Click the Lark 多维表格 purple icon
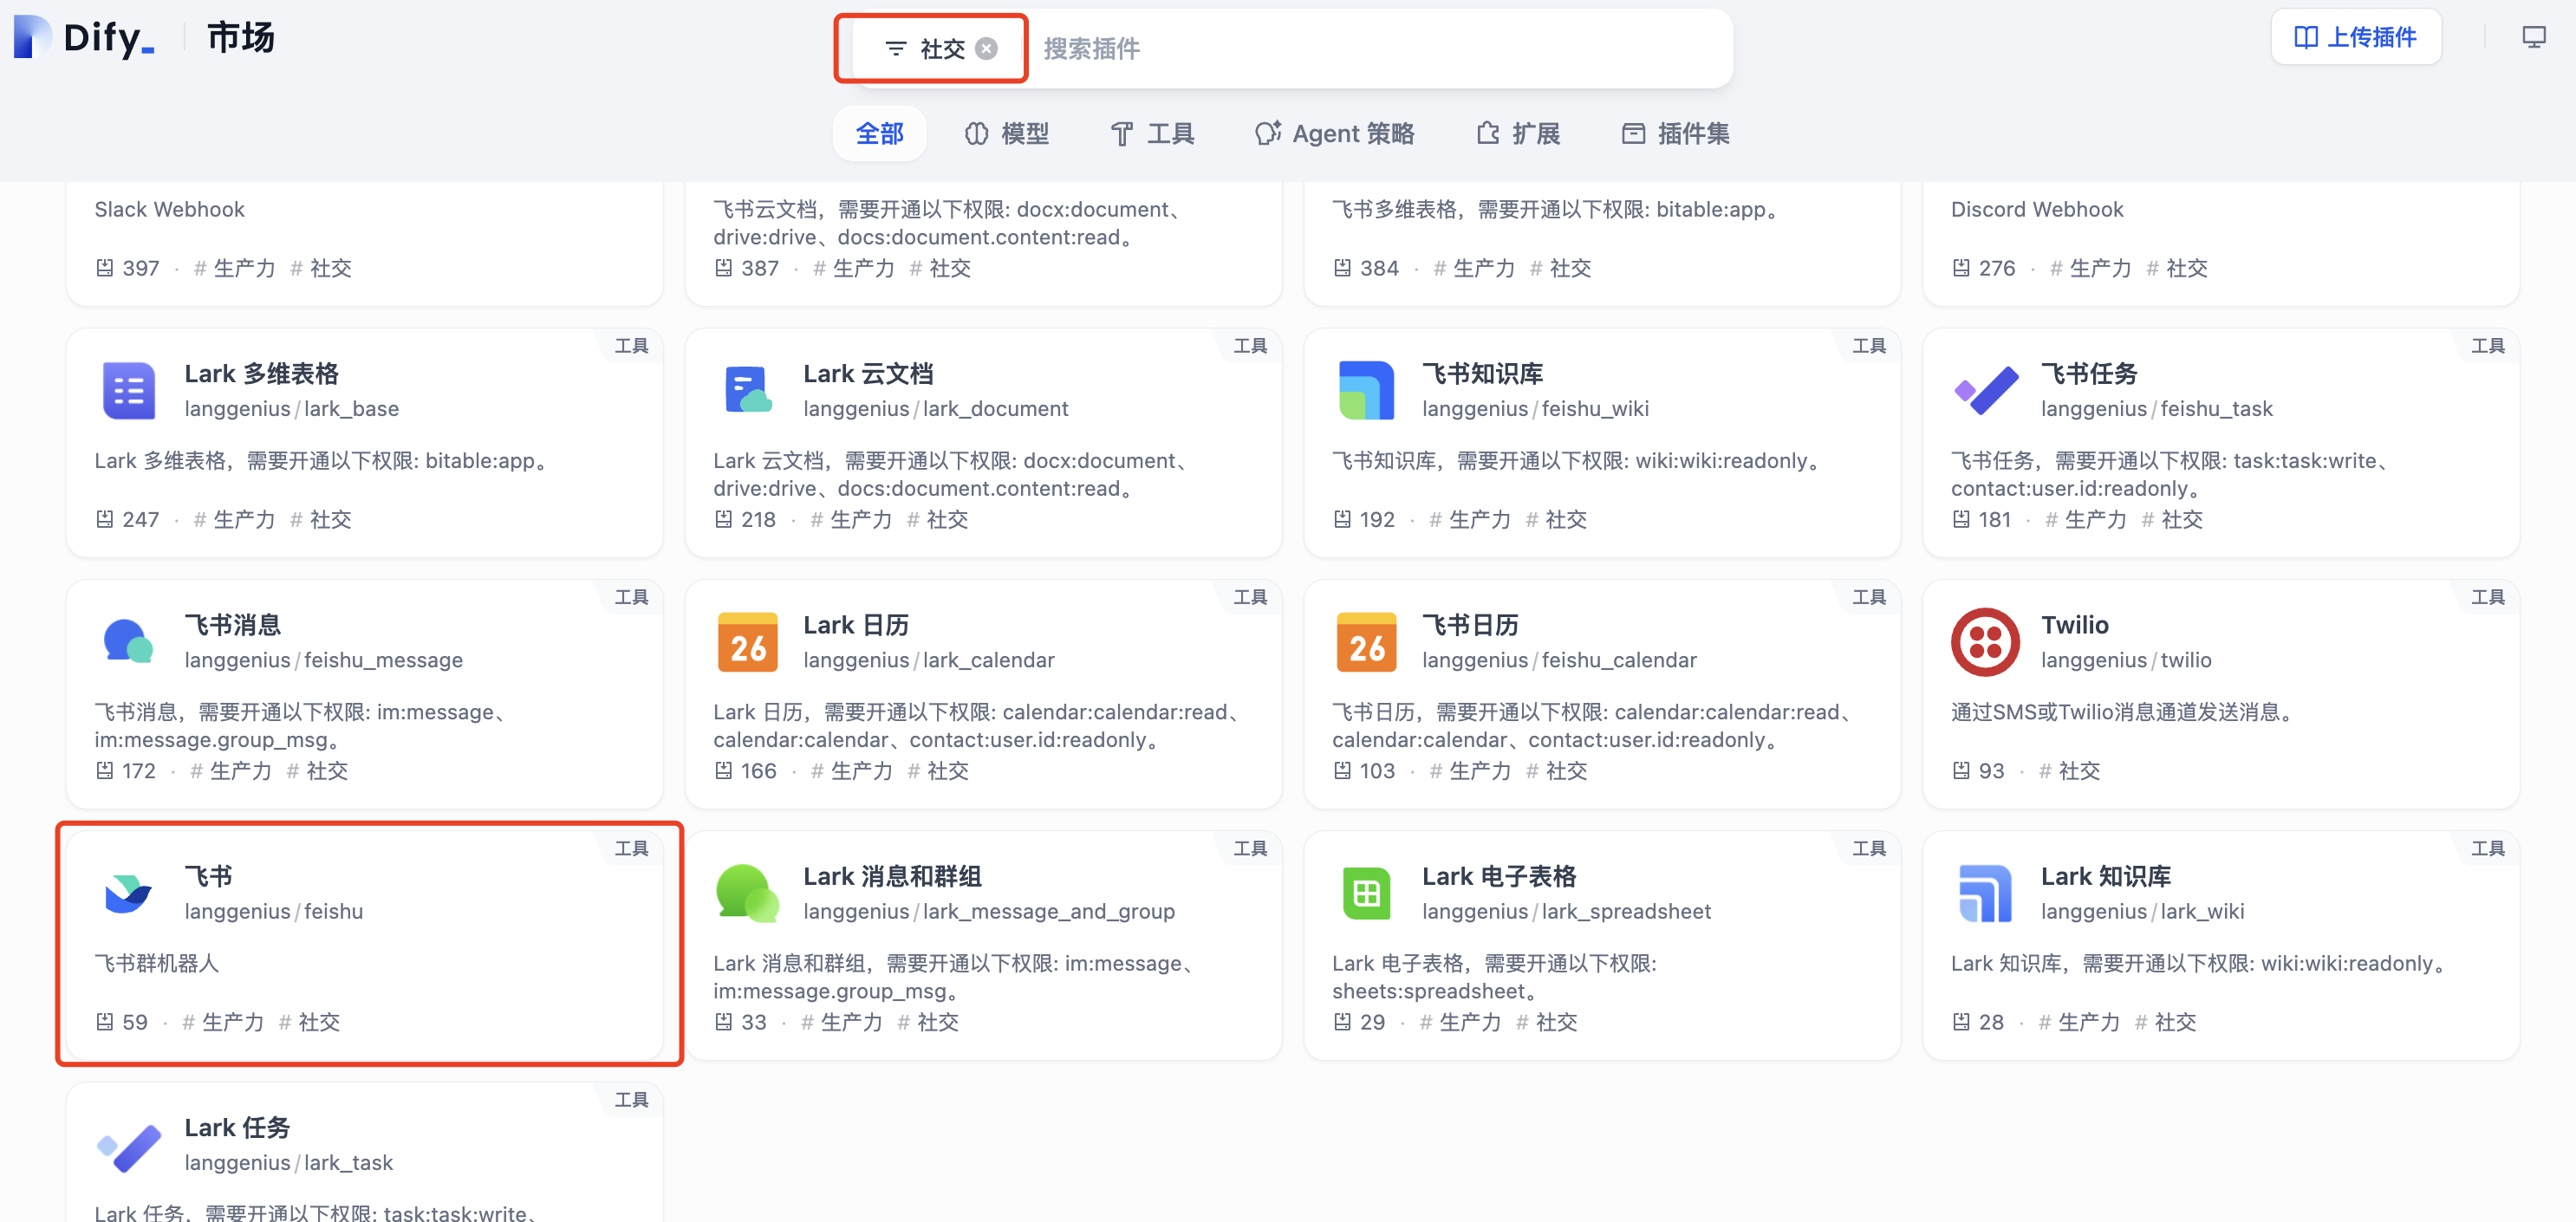The height and width of the screenshot is (1222, 2576). [129, 391]
